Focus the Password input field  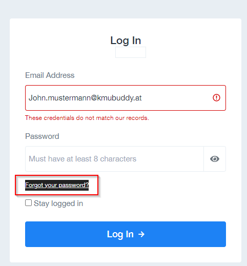pyautogui.click(x=114, y=159)
